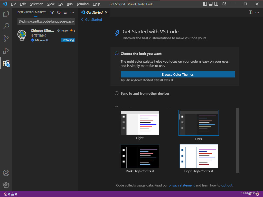
Task: Go back via Get Started link
Action: coord(92,19)
